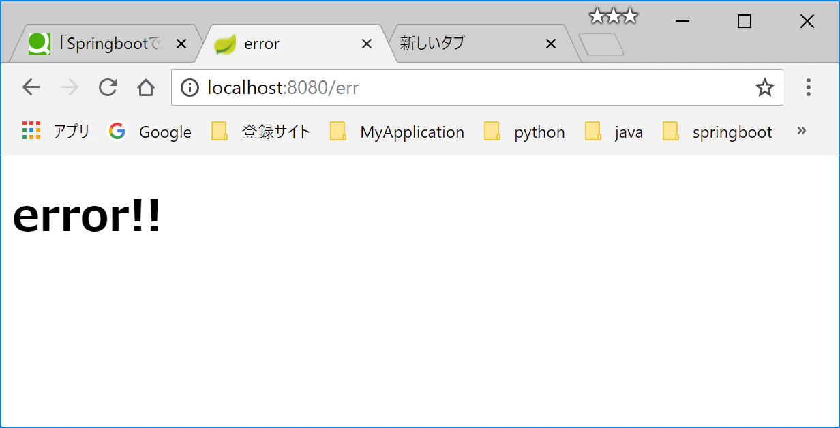Image resolution: width=840 pixels, height=428 pixels.
Task: Open a new tab button
Action: pos(601,44)
